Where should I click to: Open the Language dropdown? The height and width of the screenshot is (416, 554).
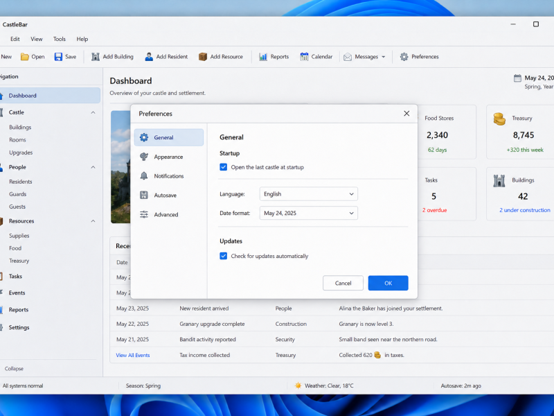tap(308, 194)
